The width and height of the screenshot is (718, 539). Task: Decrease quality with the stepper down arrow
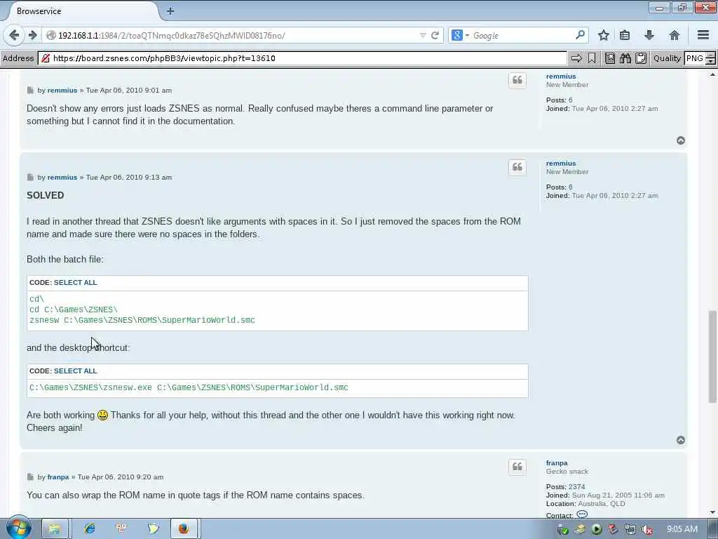[x=711, y=62]
